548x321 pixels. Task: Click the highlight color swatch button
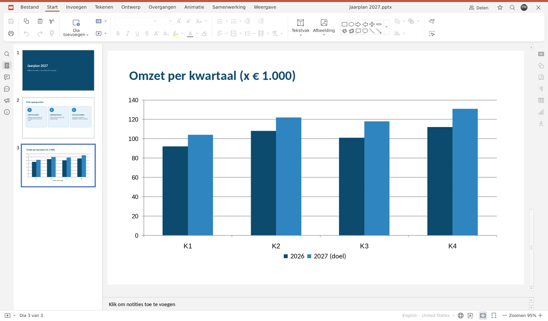tap(176, 33)
